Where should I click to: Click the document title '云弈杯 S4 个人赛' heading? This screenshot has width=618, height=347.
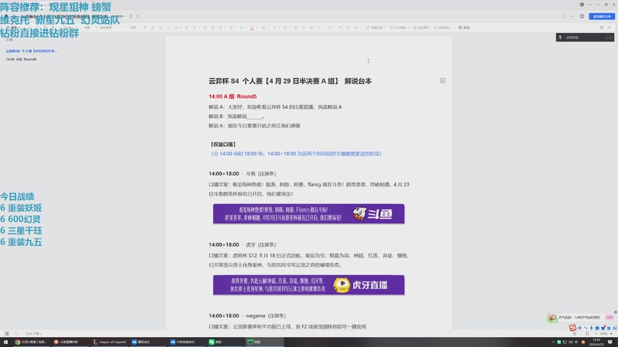tap(290, 81)
